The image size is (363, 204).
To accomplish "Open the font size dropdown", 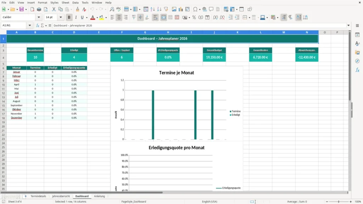I will 61,17.
